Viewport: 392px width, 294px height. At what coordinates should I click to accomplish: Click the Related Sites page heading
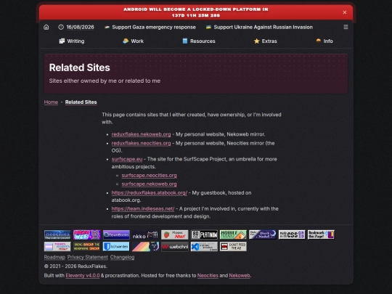point(80,68)
